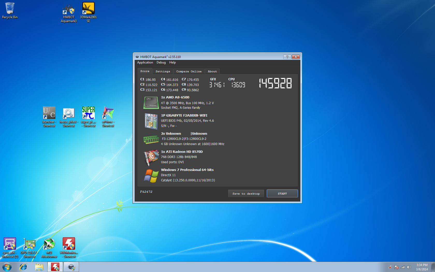This screenshot has width=435, height=272.
Task: Click the C9 value 93.5862
Action: point(193,90)
